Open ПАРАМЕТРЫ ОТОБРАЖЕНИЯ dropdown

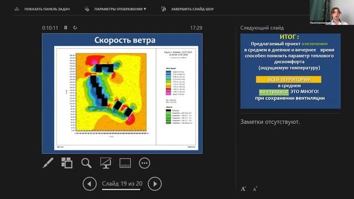click(x=121, y=9)
